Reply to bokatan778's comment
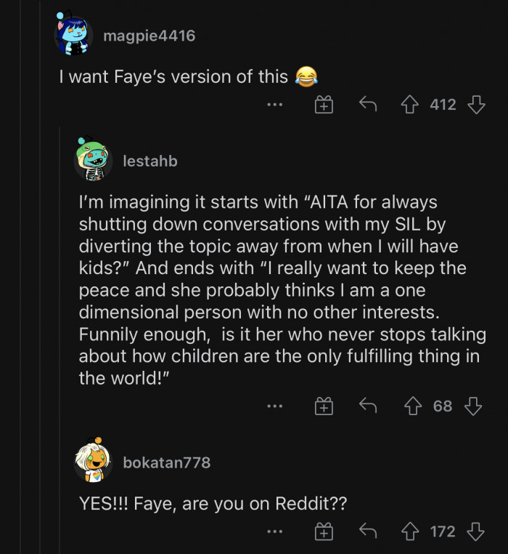Image resolution: width=508 pixels, height=554 pixels. tap(368, 531)
